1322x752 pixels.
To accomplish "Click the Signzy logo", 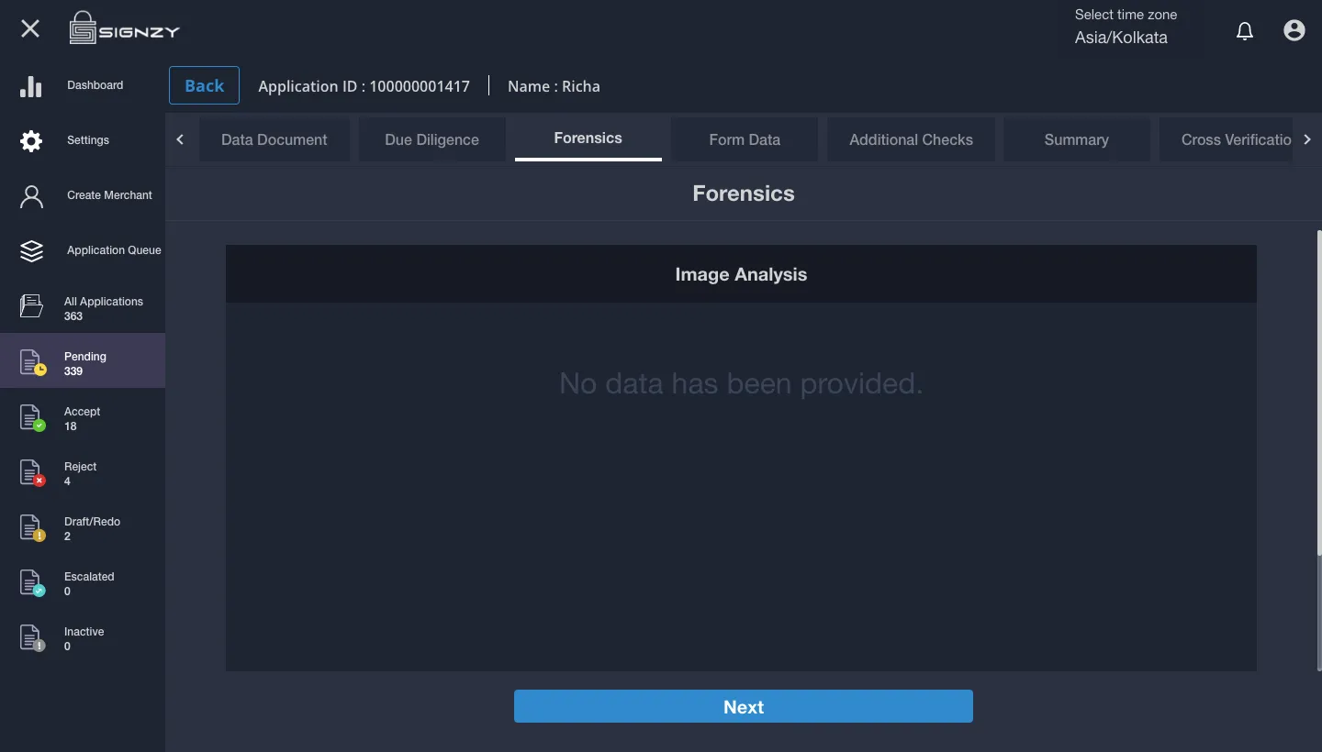I will [125, 28].
